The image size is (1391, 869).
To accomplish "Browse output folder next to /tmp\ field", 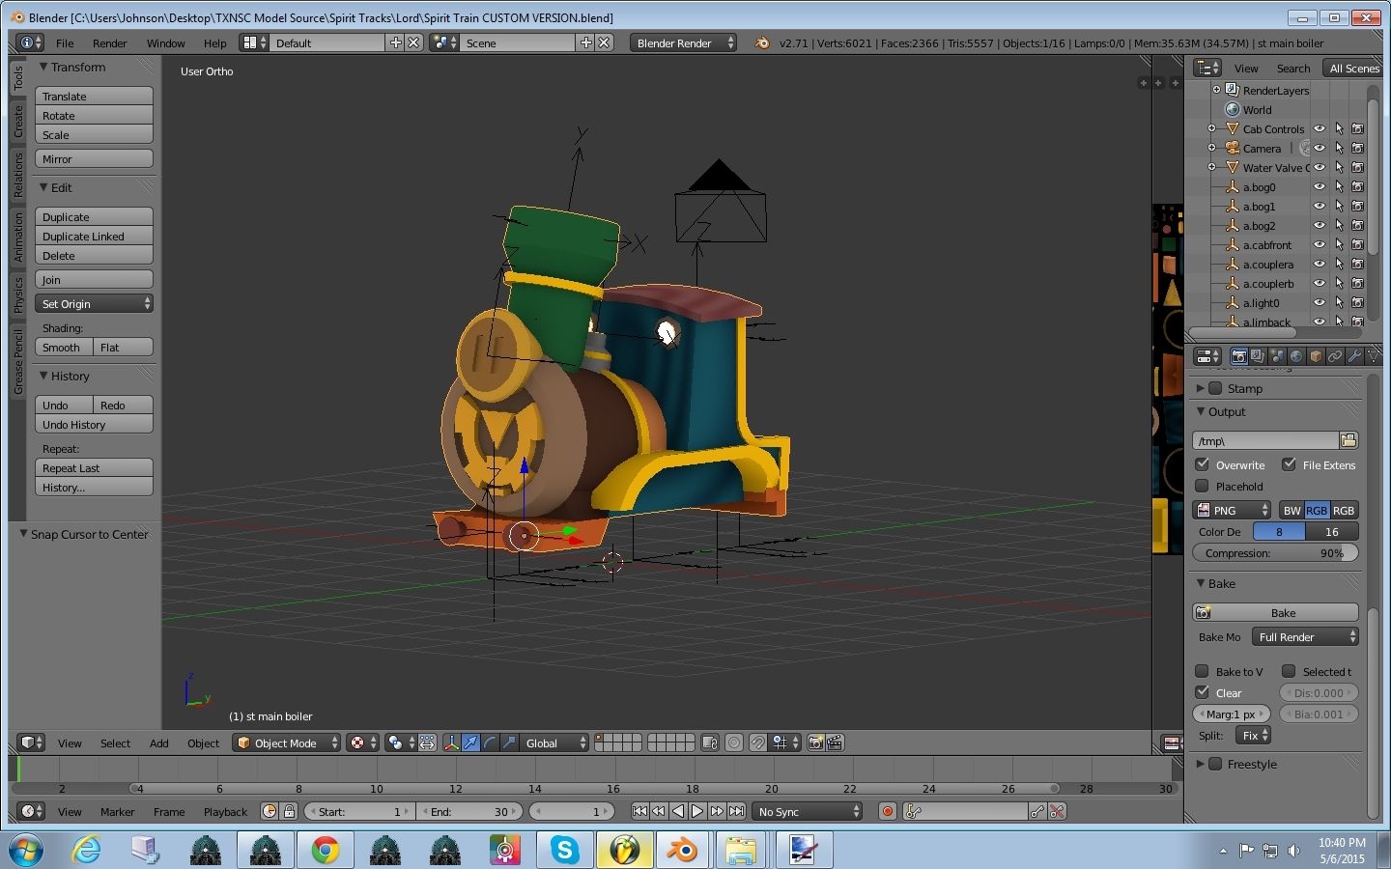I will 1348,440.
